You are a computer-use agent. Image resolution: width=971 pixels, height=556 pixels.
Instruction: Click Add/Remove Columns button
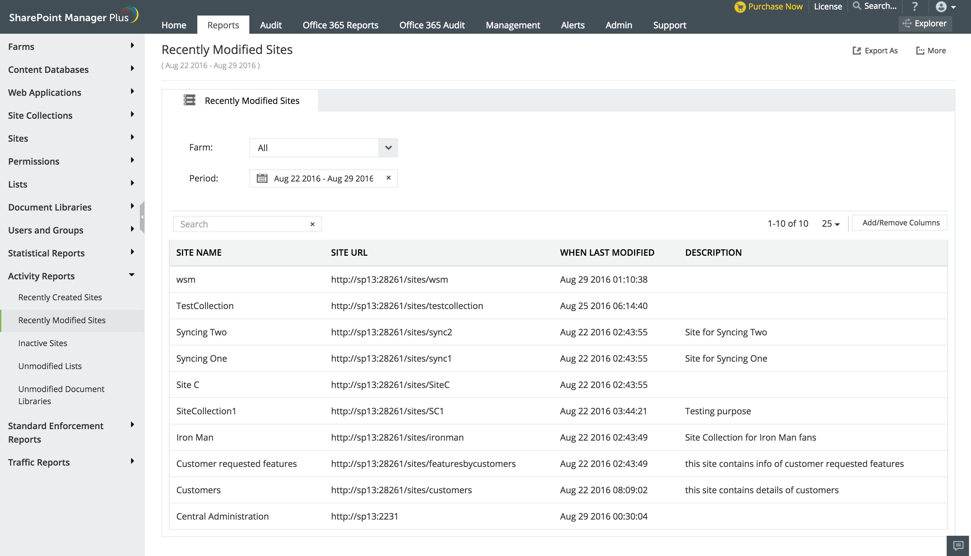pos(900,223)
